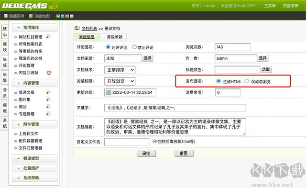
Task: Switch to the green skin swatch
Action: click(58, 16)
